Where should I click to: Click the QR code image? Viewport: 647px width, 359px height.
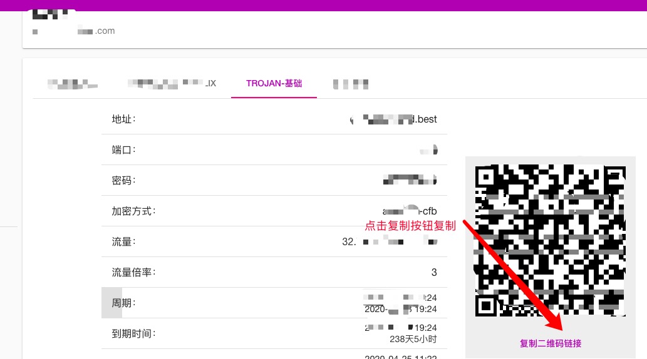point(550,240)
